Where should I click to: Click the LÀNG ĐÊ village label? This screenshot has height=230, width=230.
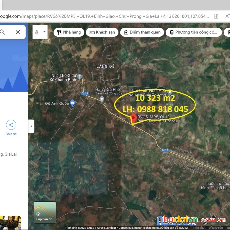pos(105,66)
